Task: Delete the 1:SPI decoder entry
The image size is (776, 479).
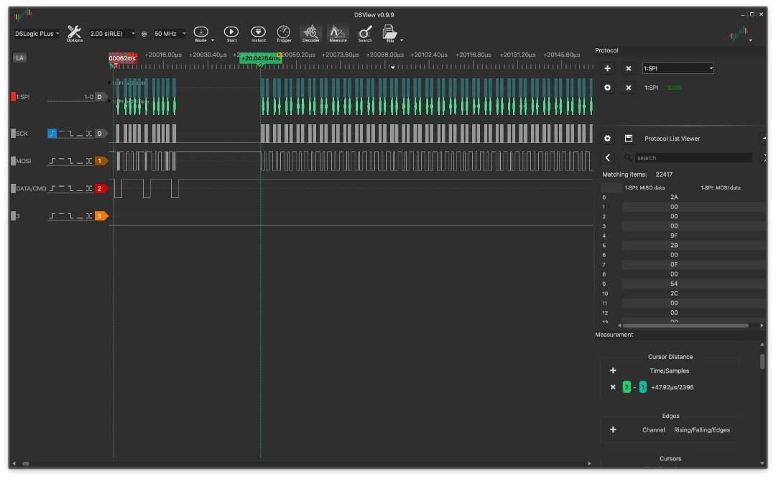Action: (628, 88)
